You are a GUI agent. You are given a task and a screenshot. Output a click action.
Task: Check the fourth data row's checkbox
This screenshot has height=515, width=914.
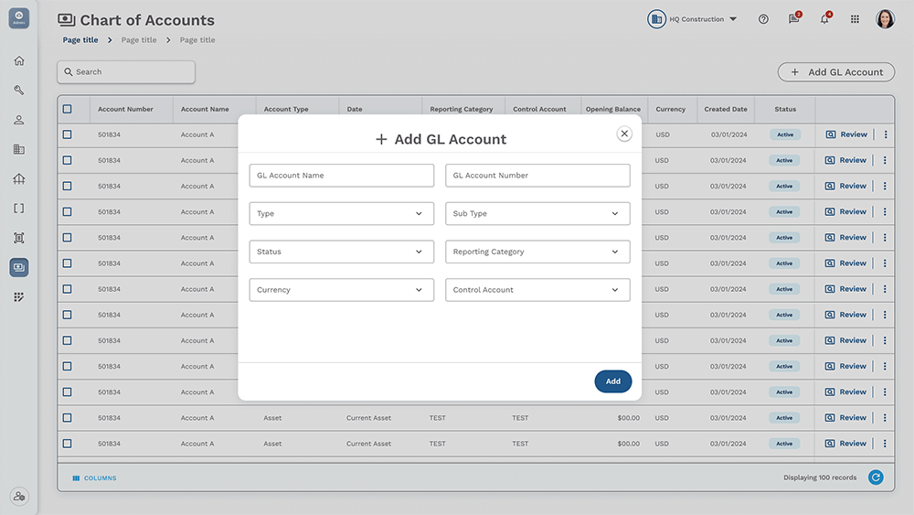coord(68,211)
